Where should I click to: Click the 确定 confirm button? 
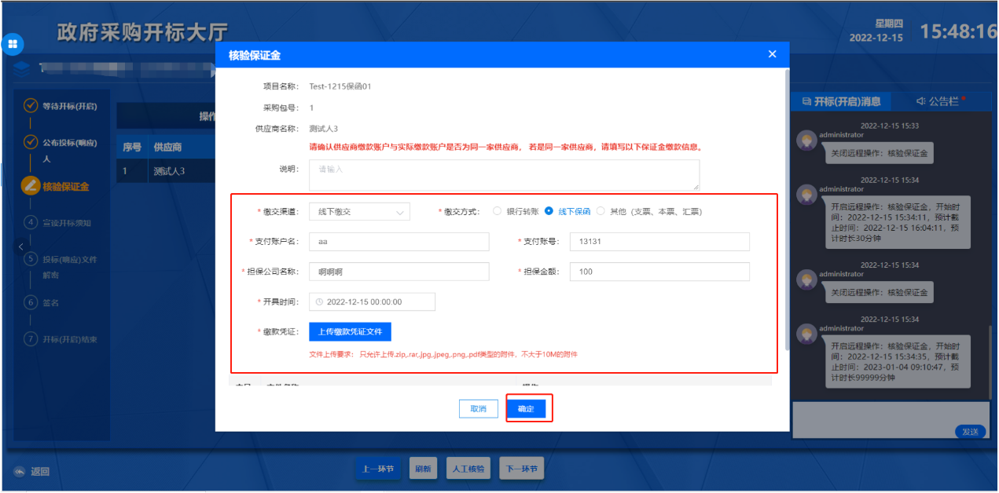(x=526, y=409)
